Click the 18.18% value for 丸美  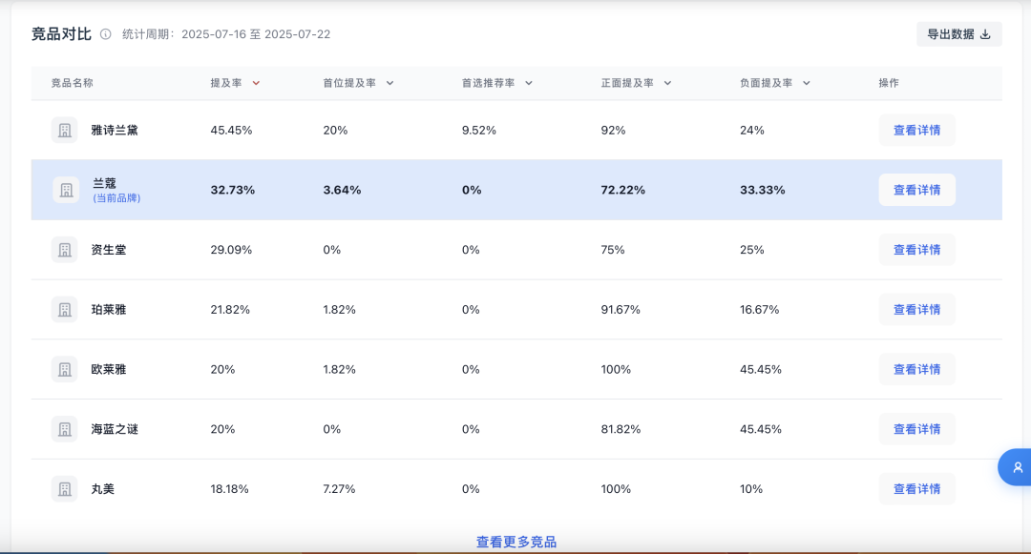tap(229, 488)
